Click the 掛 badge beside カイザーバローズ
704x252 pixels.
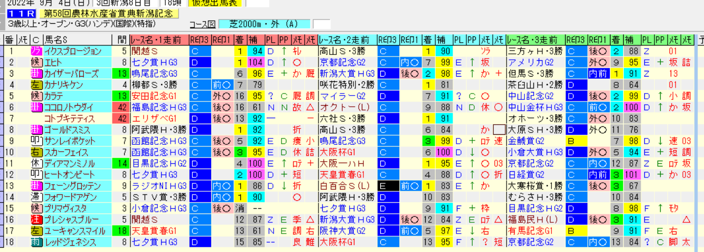point(36,73)
